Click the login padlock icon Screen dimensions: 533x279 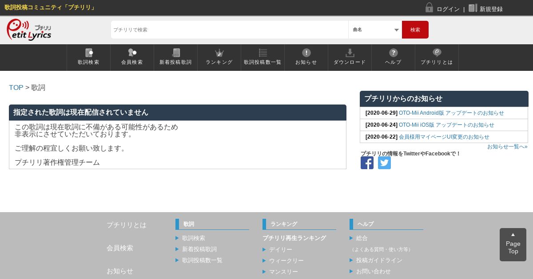tap(429, 8)
